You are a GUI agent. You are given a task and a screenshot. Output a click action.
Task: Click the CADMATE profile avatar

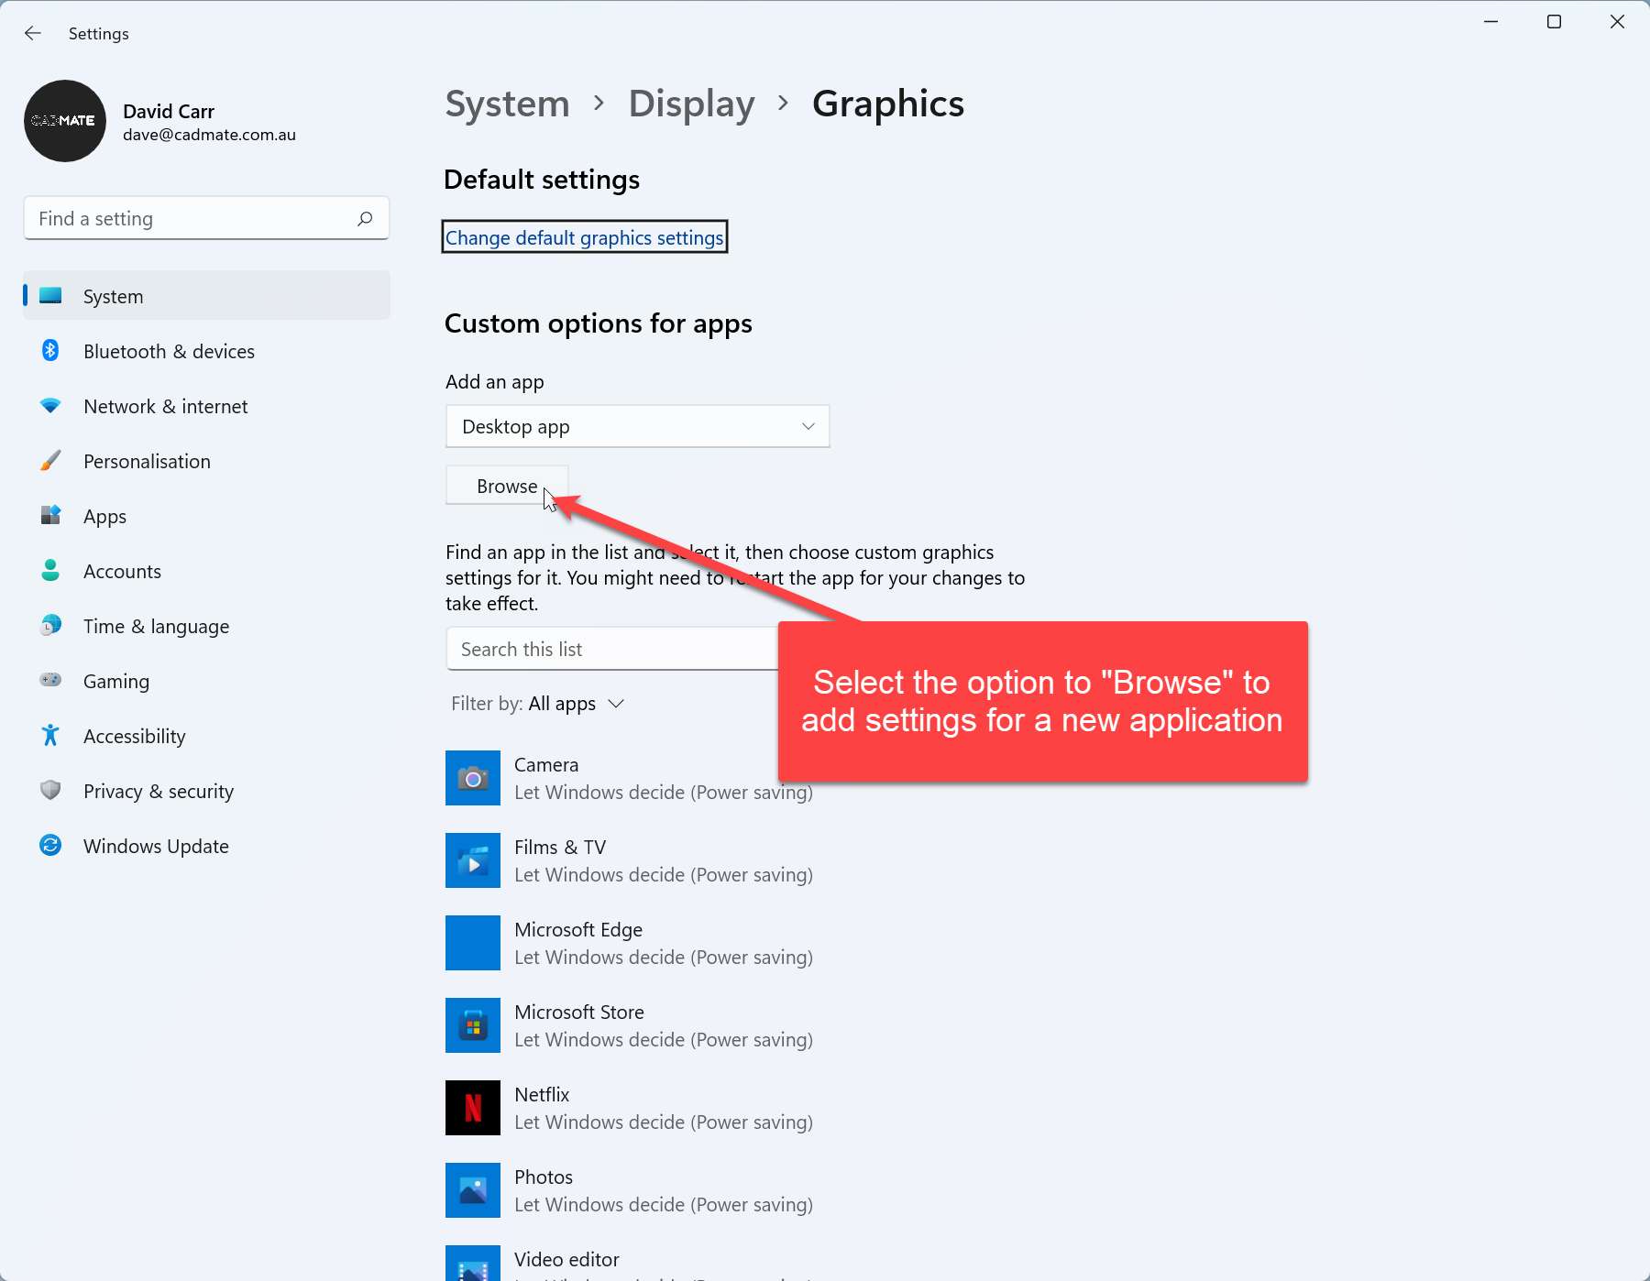[x=65, y=121]
